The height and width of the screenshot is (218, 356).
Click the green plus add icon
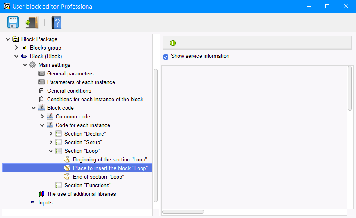tap(173, 43)
